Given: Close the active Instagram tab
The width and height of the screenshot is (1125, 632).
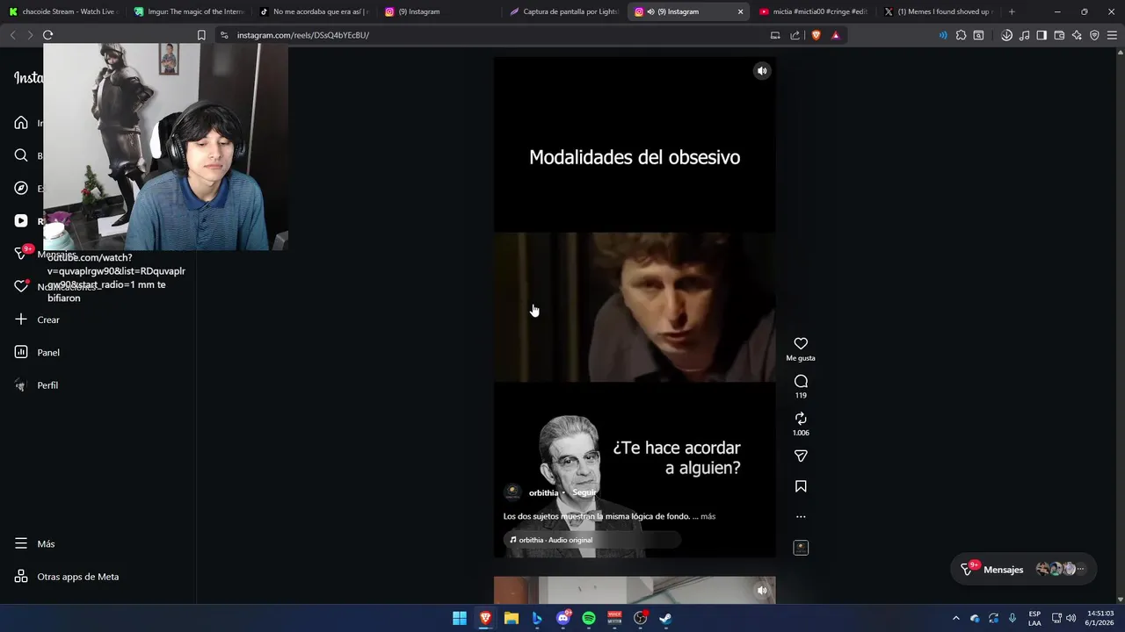Looking at the screenshot, I should 740,11.
